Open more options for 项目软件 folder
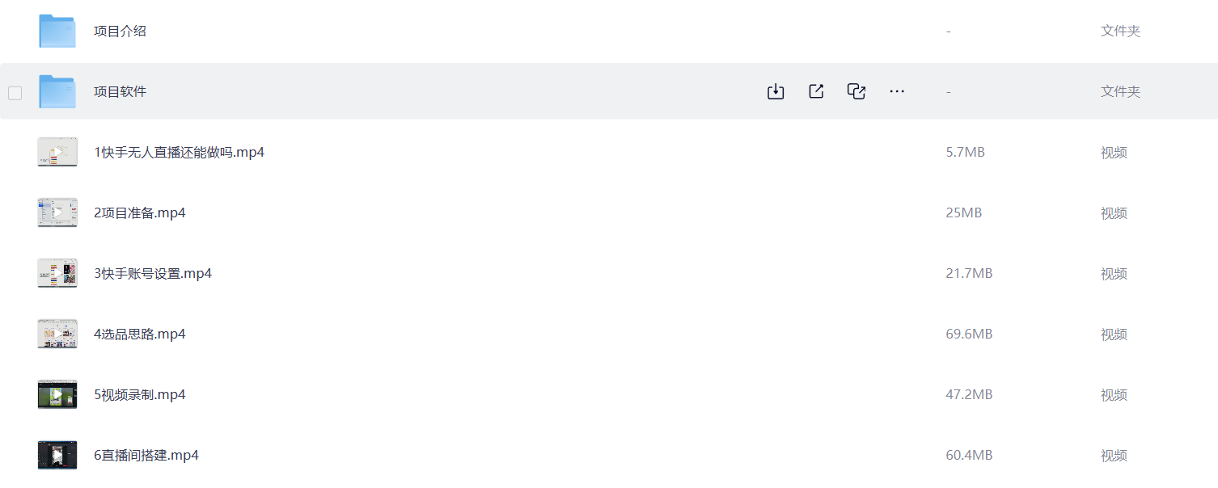Image resolution: width=1218 pixels, height=488 pixels. click(x=897, y=91)
